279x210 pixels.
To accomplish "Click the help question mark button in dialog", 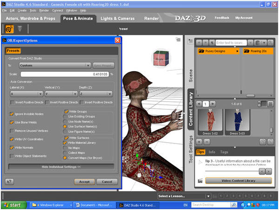I will click(x=9, y=182).
